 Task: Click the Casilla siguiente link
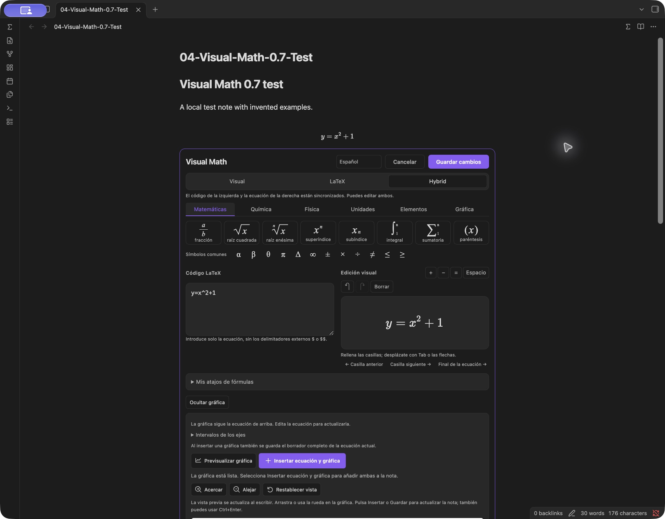[x=410, y=364]
